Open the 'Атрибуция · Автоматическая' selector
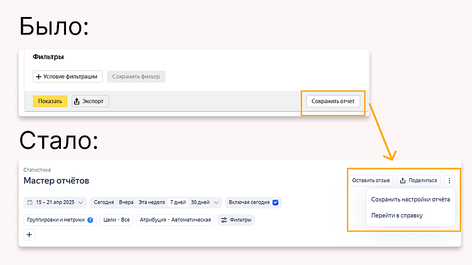472x265 pixels. click(x=175, y=220)
